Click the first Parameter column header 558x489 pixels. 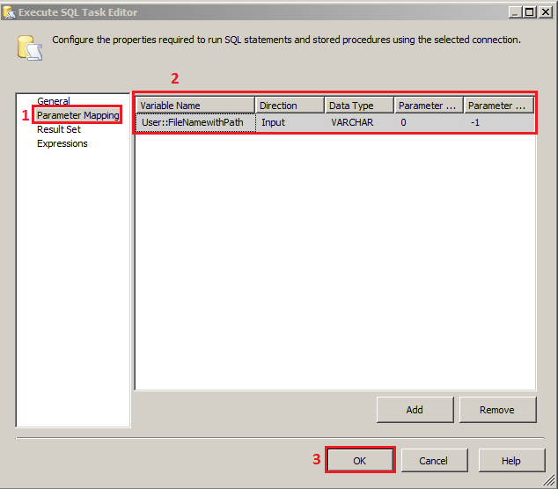point(429,106)
